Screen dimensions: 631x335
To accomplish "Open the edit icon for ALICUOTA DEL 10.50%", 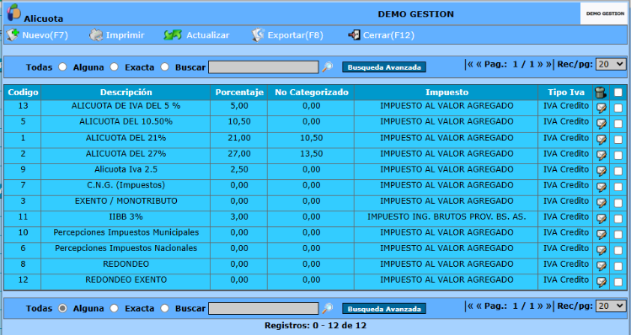I will 602,124.
